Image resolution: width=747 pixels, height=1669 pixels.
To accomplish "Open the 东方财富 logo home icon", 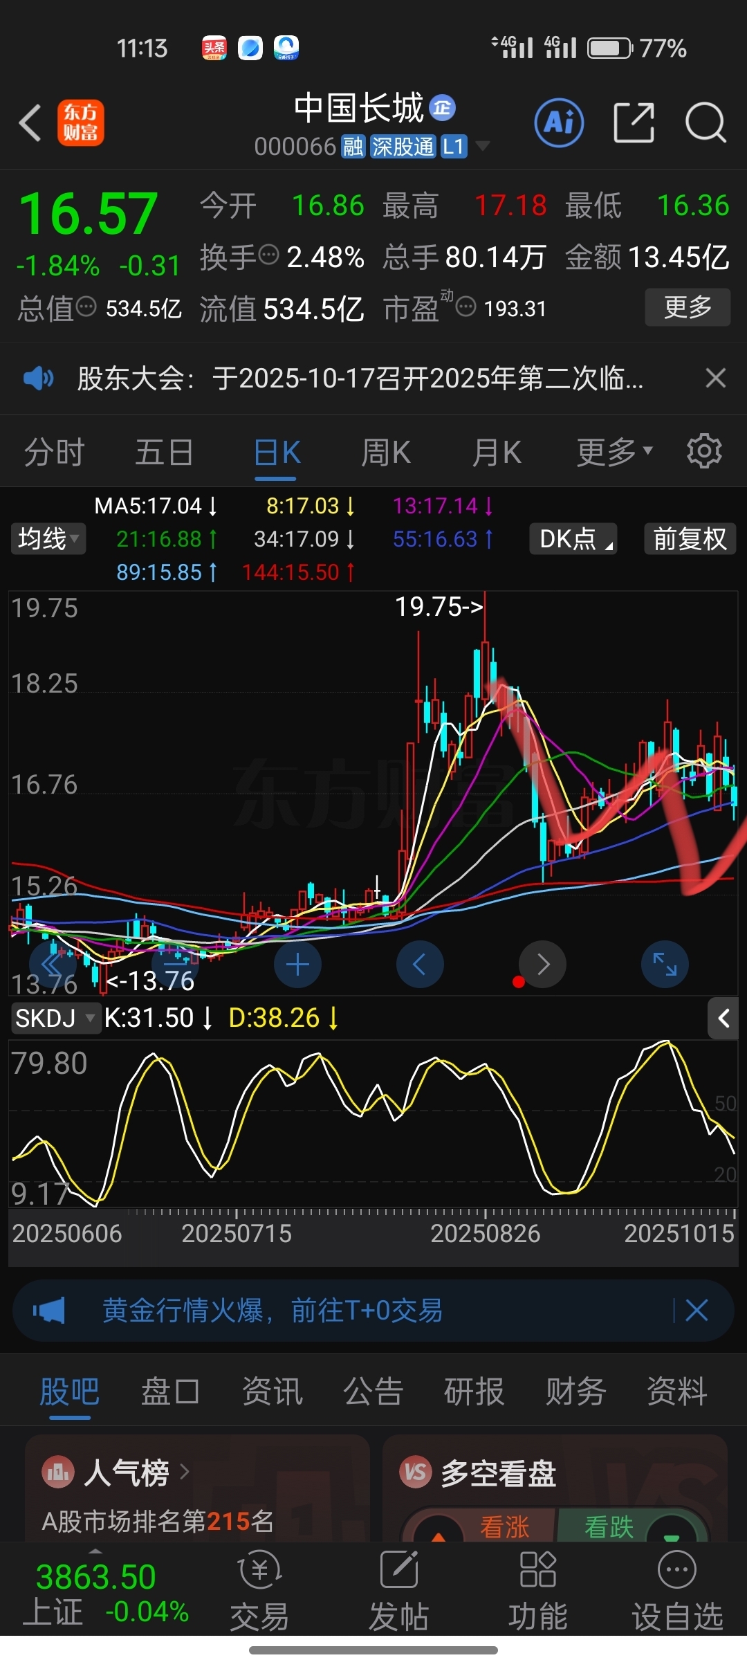I will pyautogui.click(x=80, y=123).
